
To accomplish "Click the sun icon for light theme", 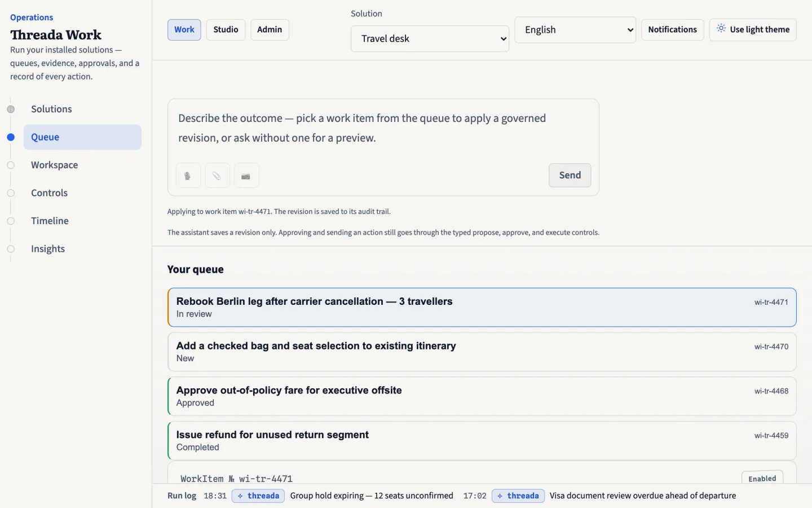I will [x=721, y=29].
